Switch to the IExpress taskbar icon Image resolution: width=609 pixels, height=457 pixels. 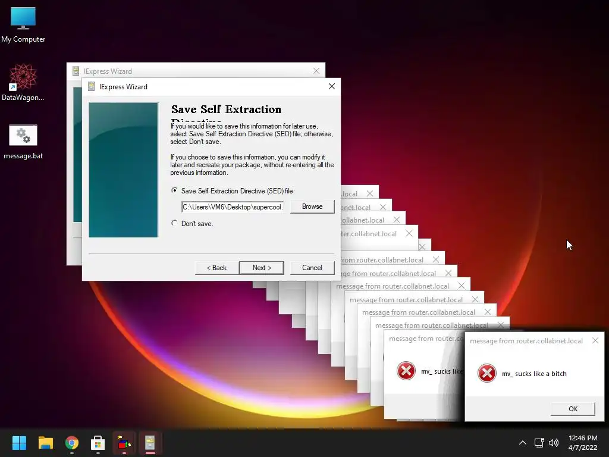(x=150, y=443)
